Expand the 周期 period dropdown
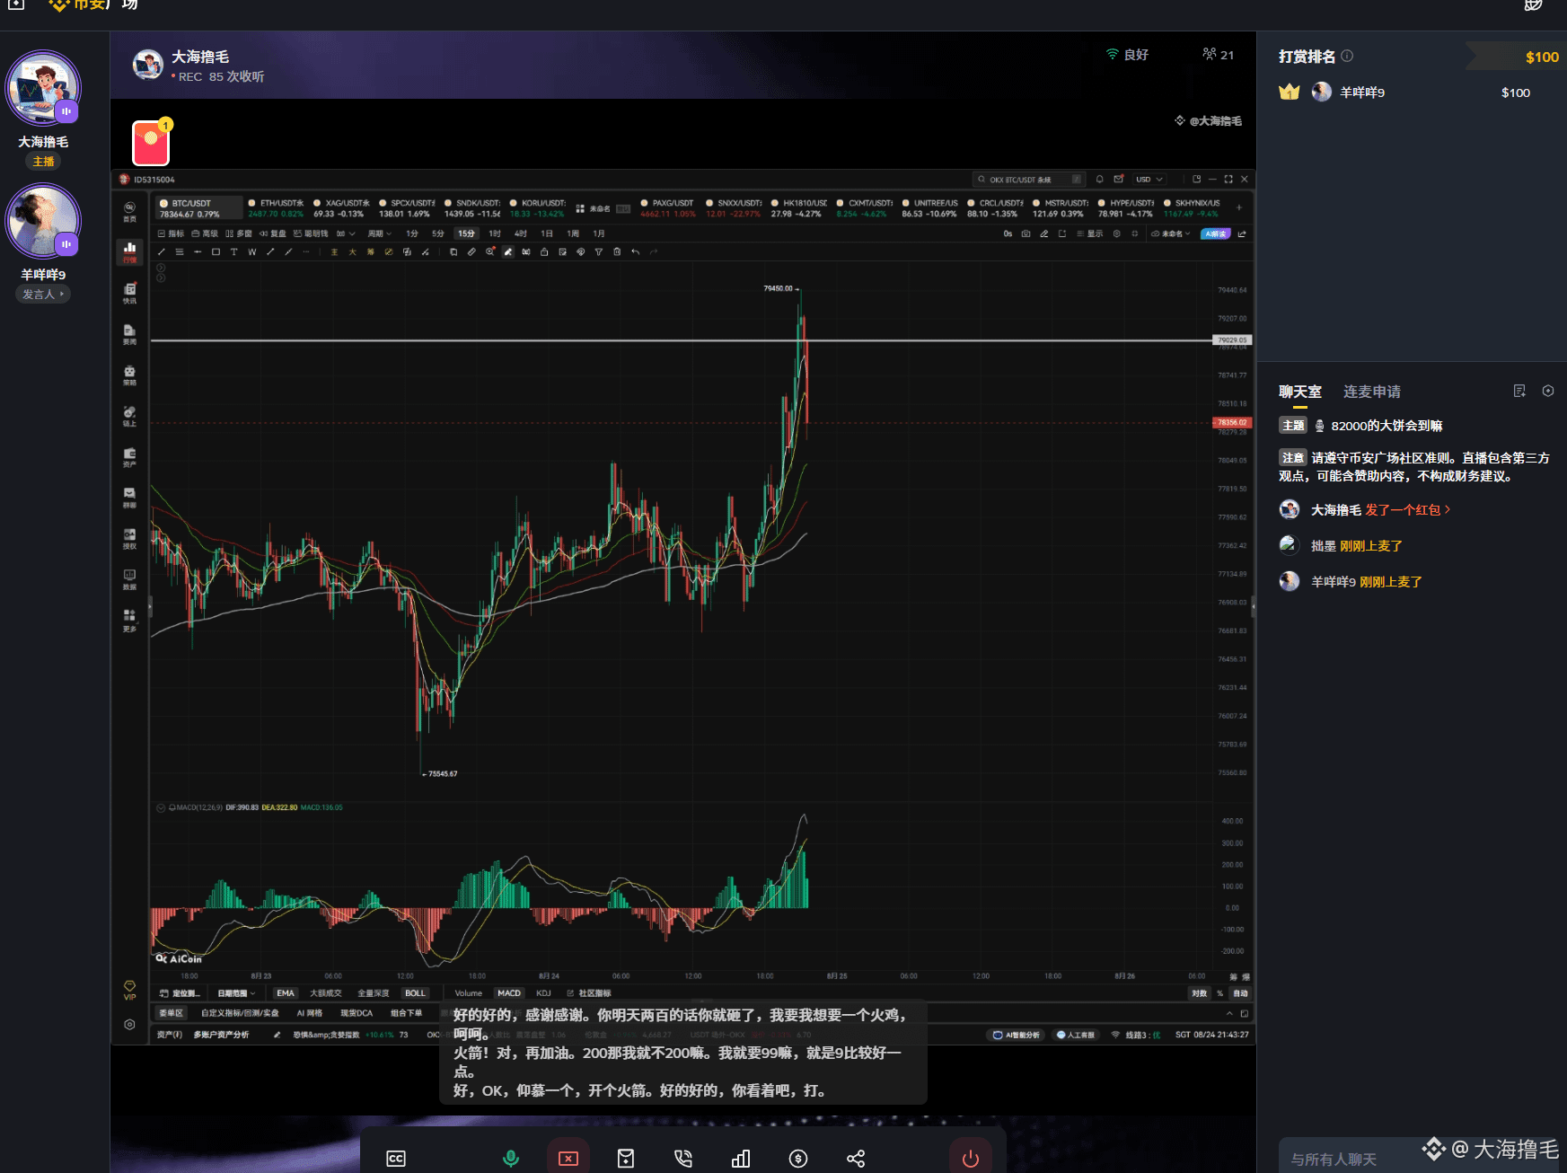Viewport: 1567px width, 1173px height. tap(380, 234)
